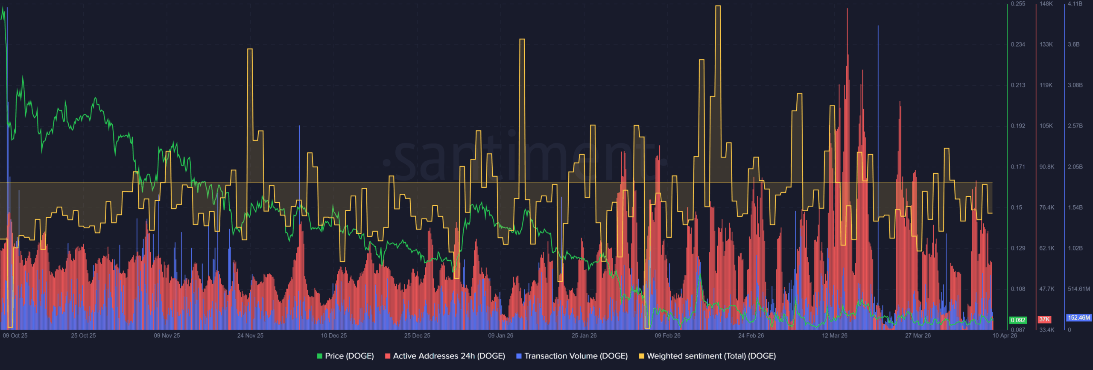Click the 09 Jan 26 date marker

(x=500, y=335)
